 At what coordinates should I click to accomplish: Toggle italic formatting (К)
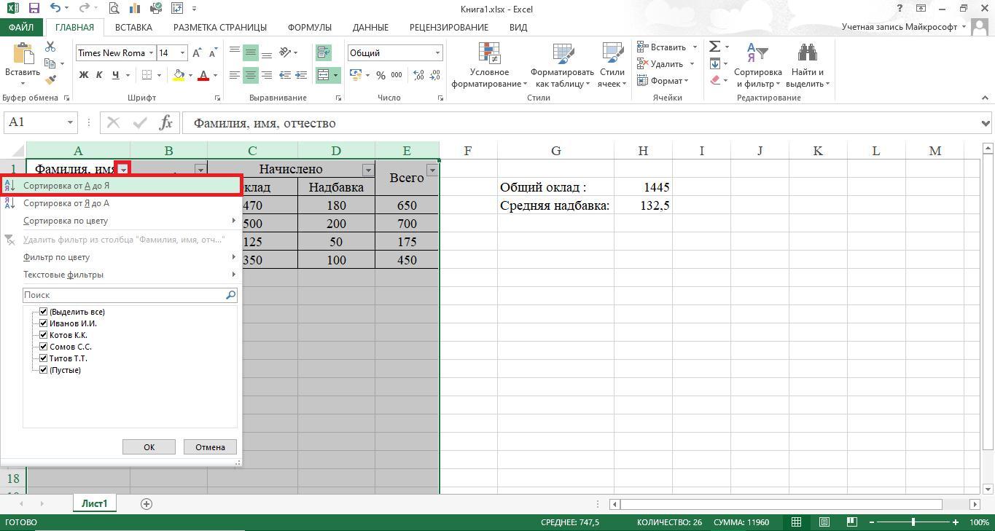coord(99,75)
